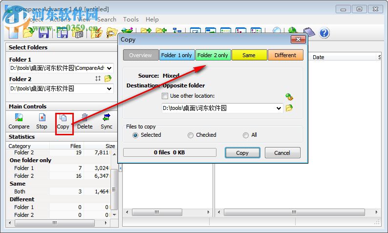Image resolution: width=388 pixels, height=233 pixels.
Task: Click the 6,347 size value in Statistics
Action: (102, 176)
